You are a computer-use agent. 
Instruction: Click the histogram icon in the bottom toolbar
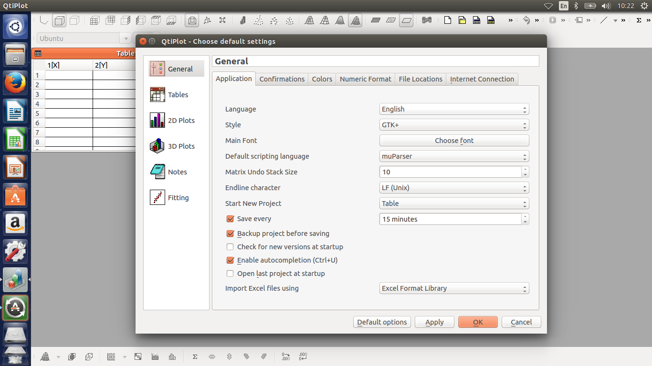tap(172, 356)
